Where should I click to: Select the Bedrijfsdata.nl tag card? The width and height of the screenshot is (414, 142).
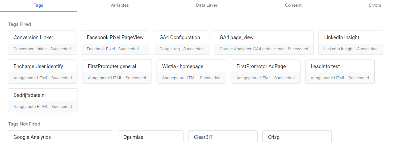(43, 100)
